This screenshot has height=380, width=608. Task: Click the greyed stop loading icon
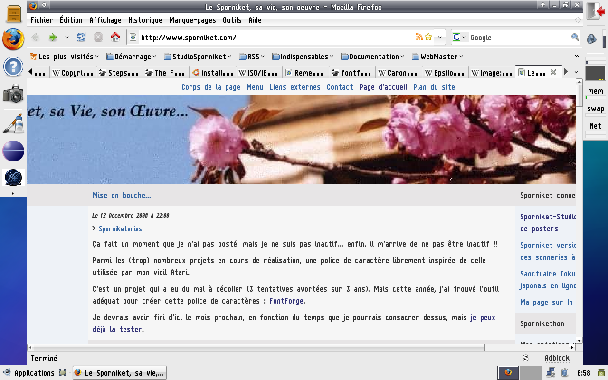pos(98,37)
